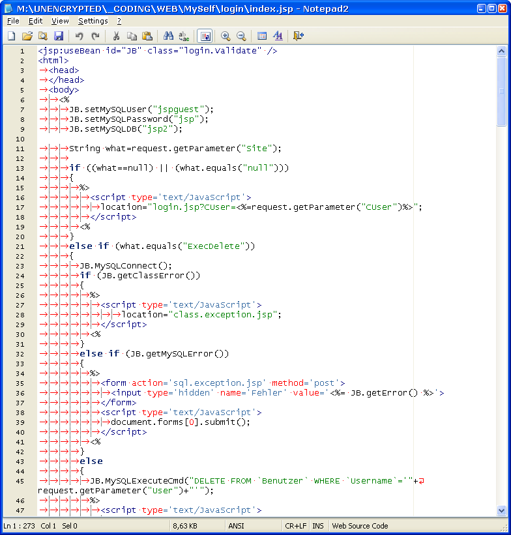Viewport: 511px width, 535px height.
Task: Click the 'Sel 0' status bar field
Action: pos(70,526)
